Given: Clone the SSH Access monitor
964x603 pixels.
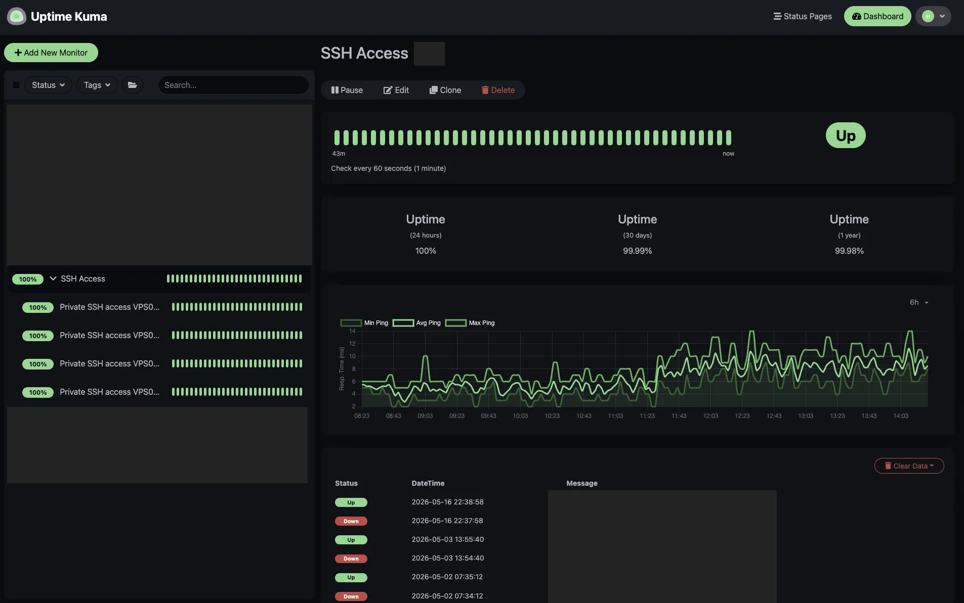Looking at the screenshot, I should tap(445, 90).
